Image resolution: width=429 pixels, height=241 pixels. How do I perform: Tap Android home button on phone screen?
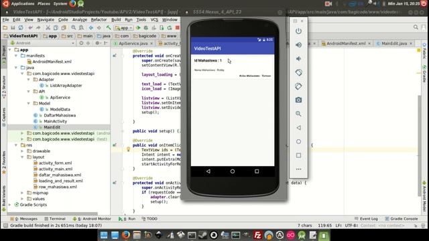[233, 171]
